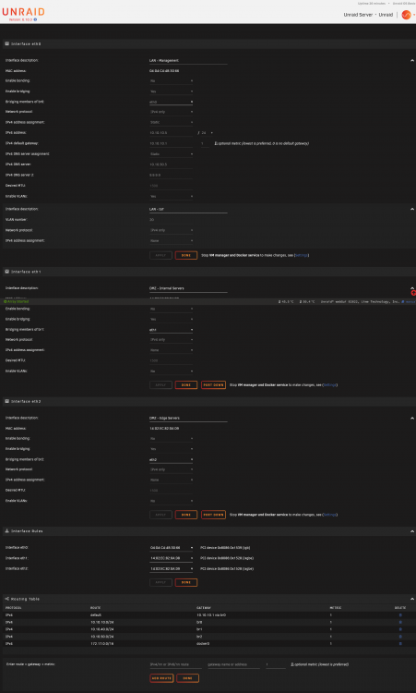This screenshot has height=693, width=416.
Task: Open eth1 Bridging members of br1 dropdown
Action: tap(172, 330)
